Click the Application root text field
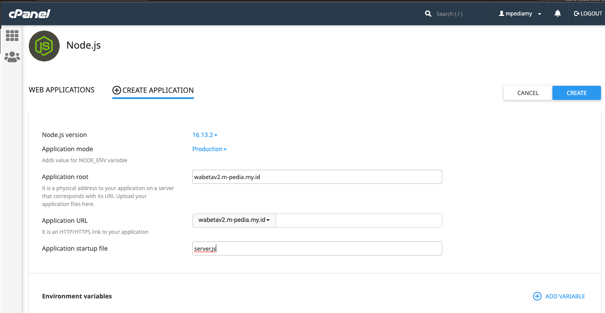The height and width of the screenshot is (313, 605). [317, 177]
